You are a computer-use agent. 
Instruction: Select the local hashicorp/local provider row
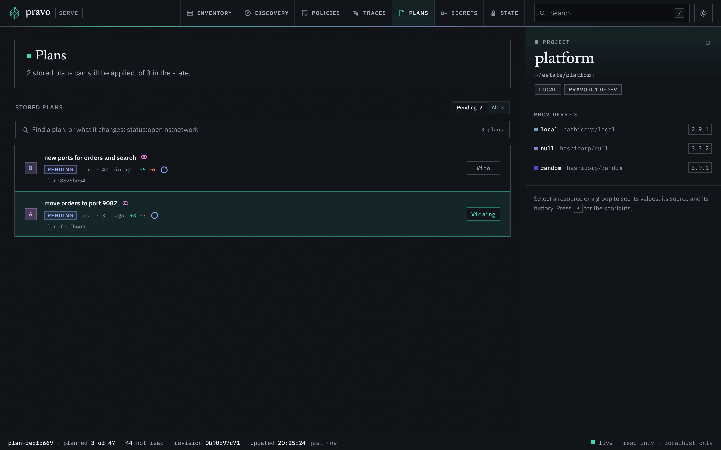pos(623,129)
